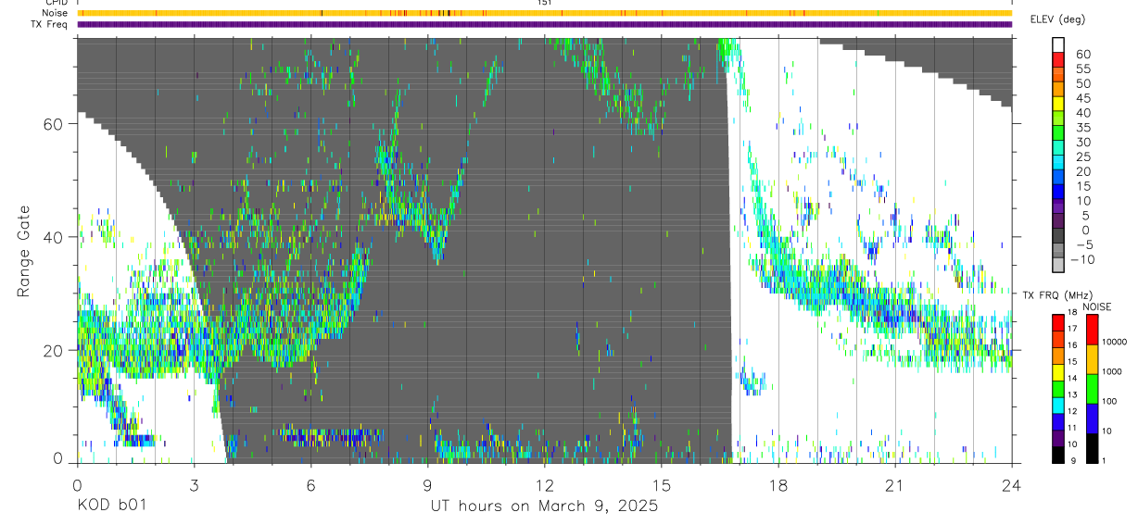
Task: Click the '35' label on ELEV scale
Action: pyautogui.click(x=1081, y=128)
